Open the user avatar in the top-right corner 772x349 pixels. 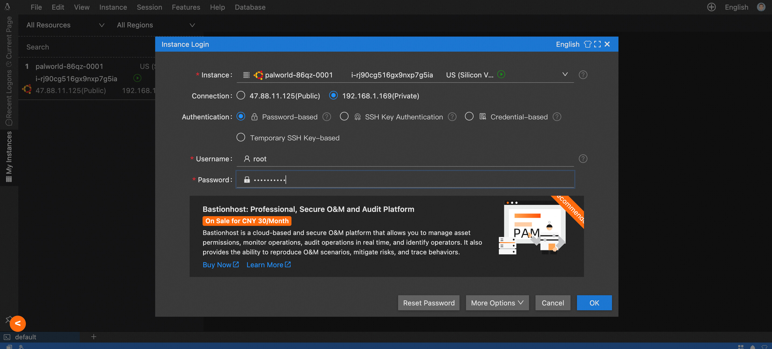tap(761, 7)
